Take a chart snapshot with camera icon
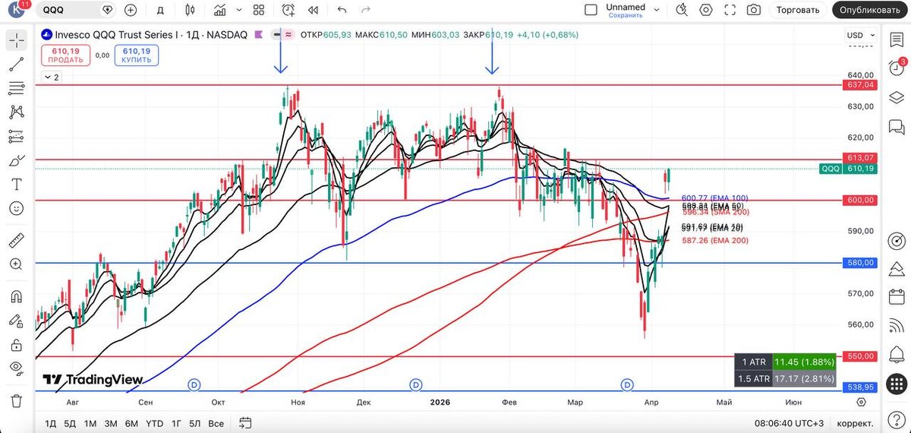Image resolution: width=911 pixels, height=433 pixels. point(753,10)
